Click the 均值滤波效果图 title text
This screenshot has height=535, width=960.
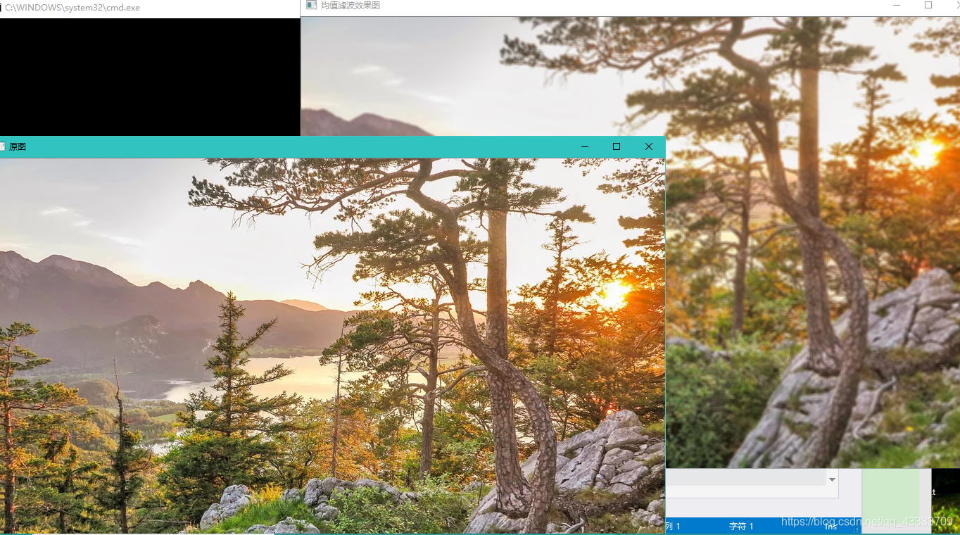pos(350,5)
